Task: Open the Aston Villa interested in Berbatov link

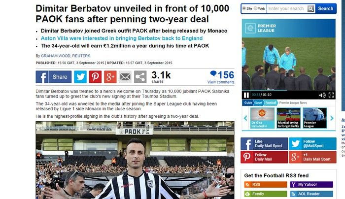Action: pos(122,38)
